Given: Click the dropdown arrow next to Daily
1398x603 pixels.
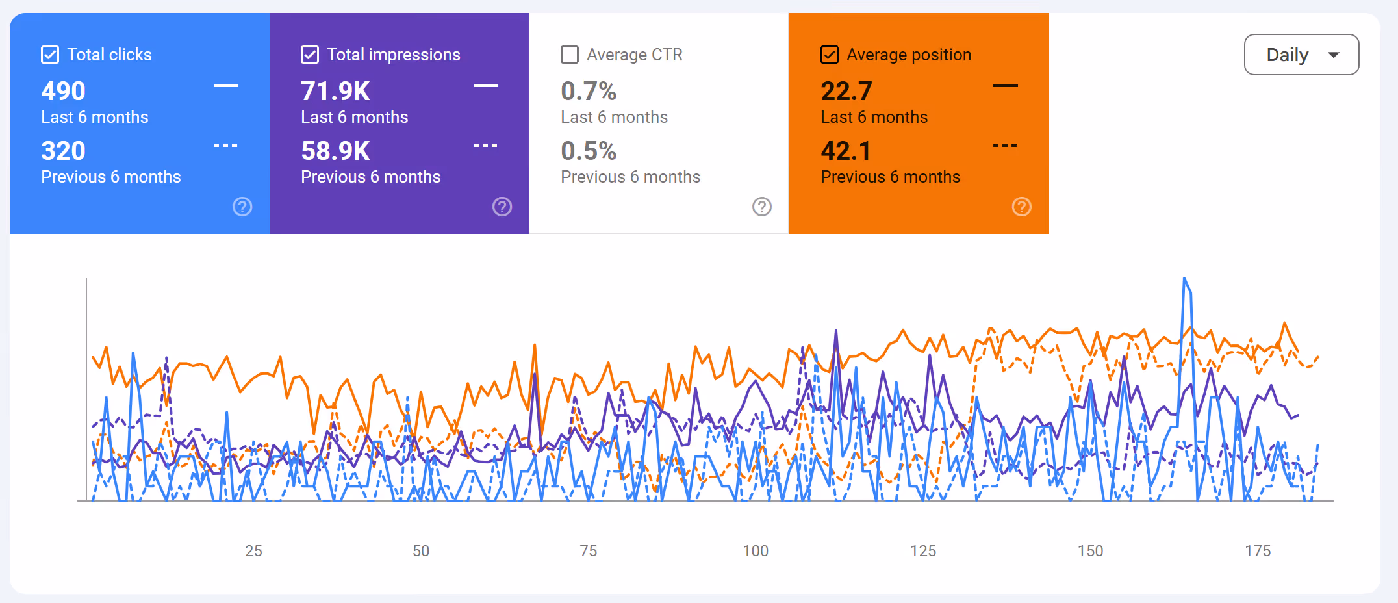Looking at the screenshot, I should point(1334,55).
